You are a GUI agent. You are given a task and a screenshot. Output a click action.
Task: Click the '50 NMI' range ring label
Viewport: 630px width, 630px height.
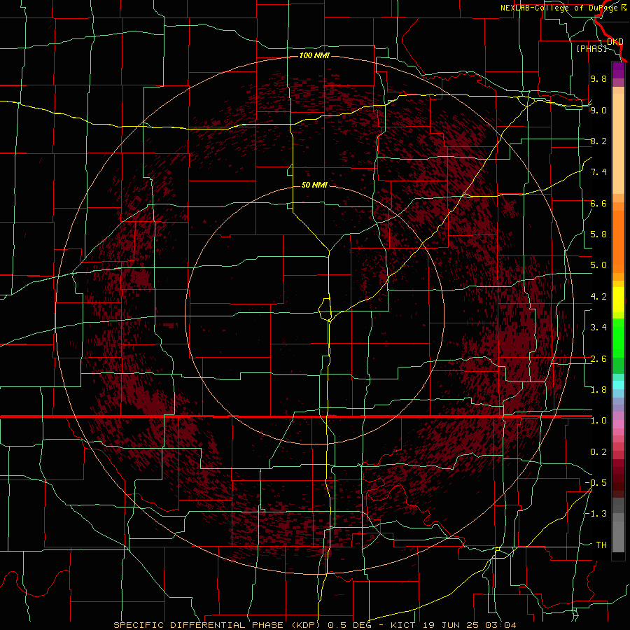point(314,185)
